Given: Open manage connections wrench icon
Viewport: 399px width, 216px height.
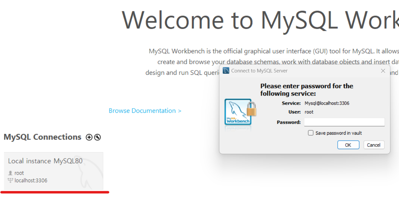Looking at the screenshot, I should point(97,137).
